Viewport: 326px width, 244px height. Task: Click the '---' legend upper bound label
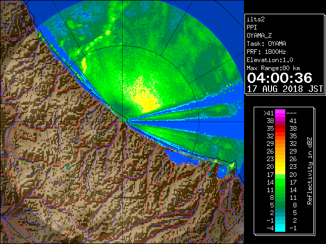291,113
